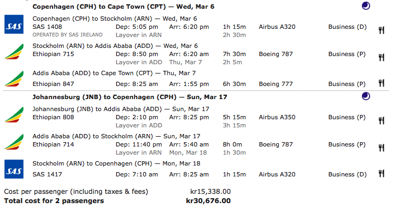
Task: Select the Johannesburg (JNB) to Copenhagen (CPH) heading
Action: (130, 97)
